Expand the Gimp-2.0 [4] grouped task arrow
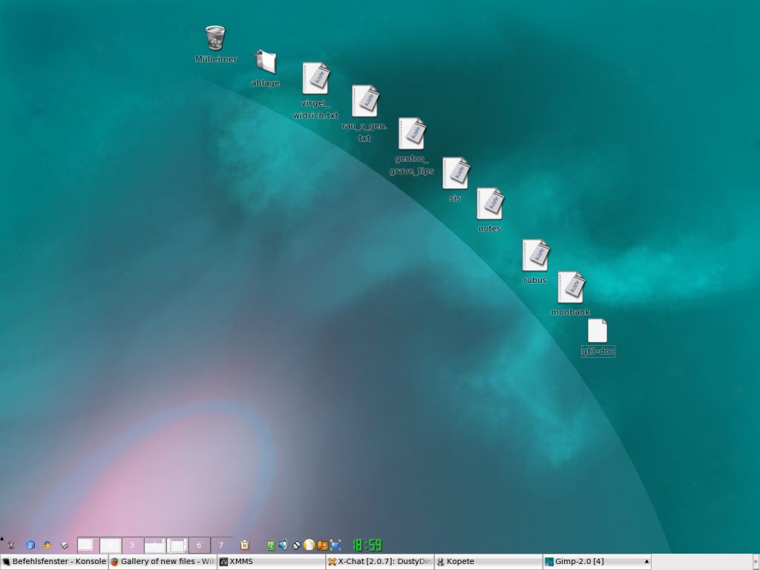Image resolution: width=760 pixels, height=570 pixels. pyautogui.click(x=646, y=561)
